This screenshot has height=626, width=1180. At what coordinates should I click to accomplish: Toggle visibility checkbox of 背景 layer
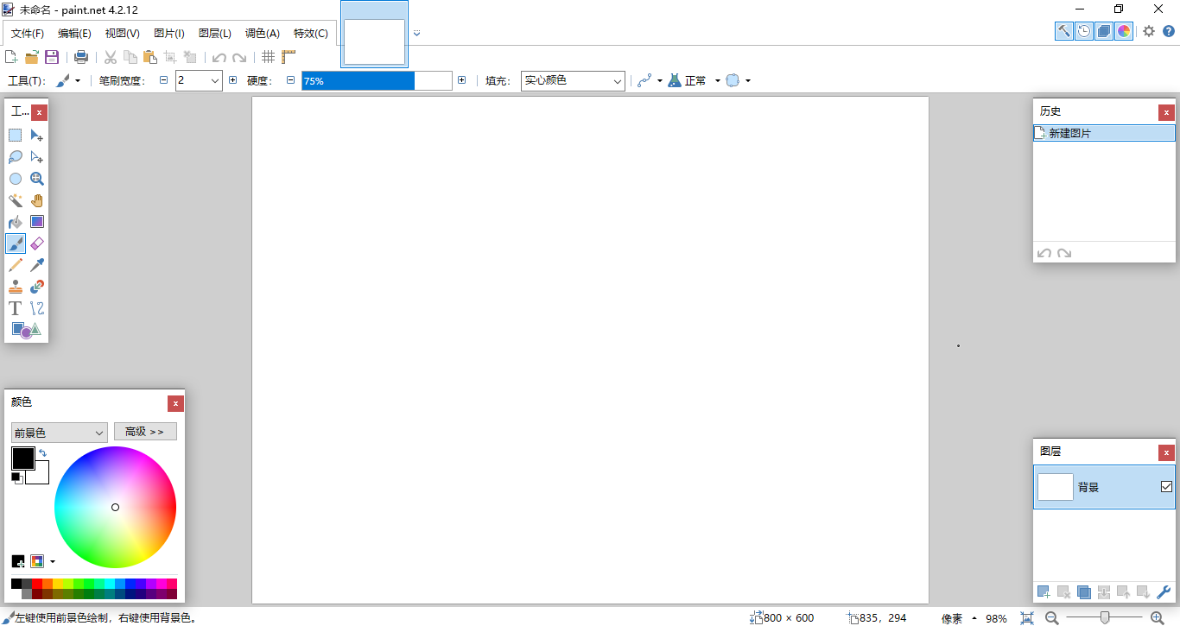pyautogui.click(x=1166, y=487)
